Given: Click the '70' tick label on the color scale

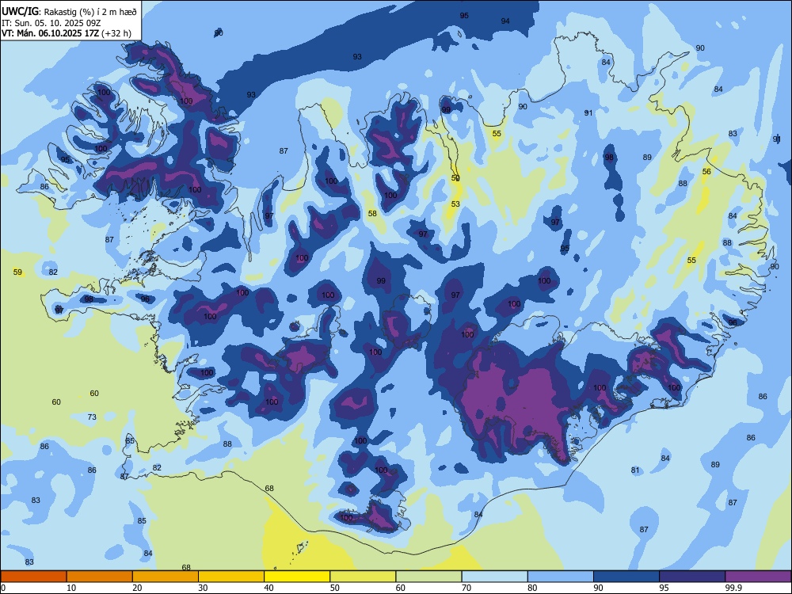Looking at the screenshot, I should coord(466,588).
